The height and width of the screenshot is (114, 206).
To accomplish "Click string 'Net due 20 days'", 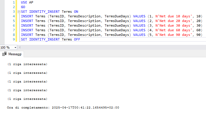I will pyautogui.click(x=174, y=21).
